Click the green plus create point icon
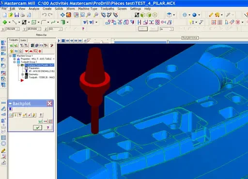Image resolution: width=248 pixels, height=179 pixels. 5,22
